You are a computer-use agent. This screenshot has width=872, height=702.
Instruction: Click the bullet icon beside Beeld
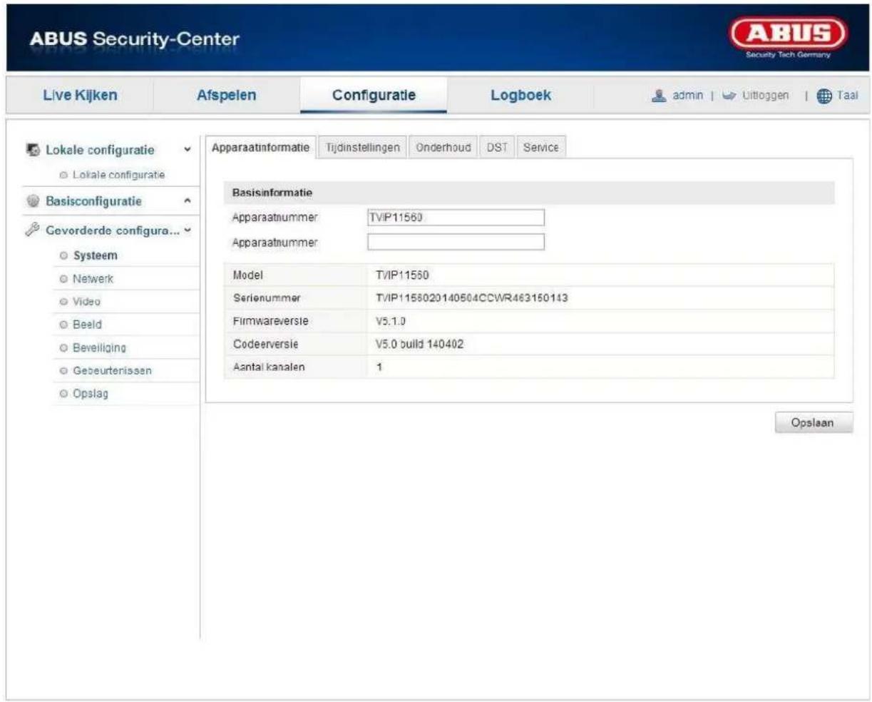pos(64,325)
